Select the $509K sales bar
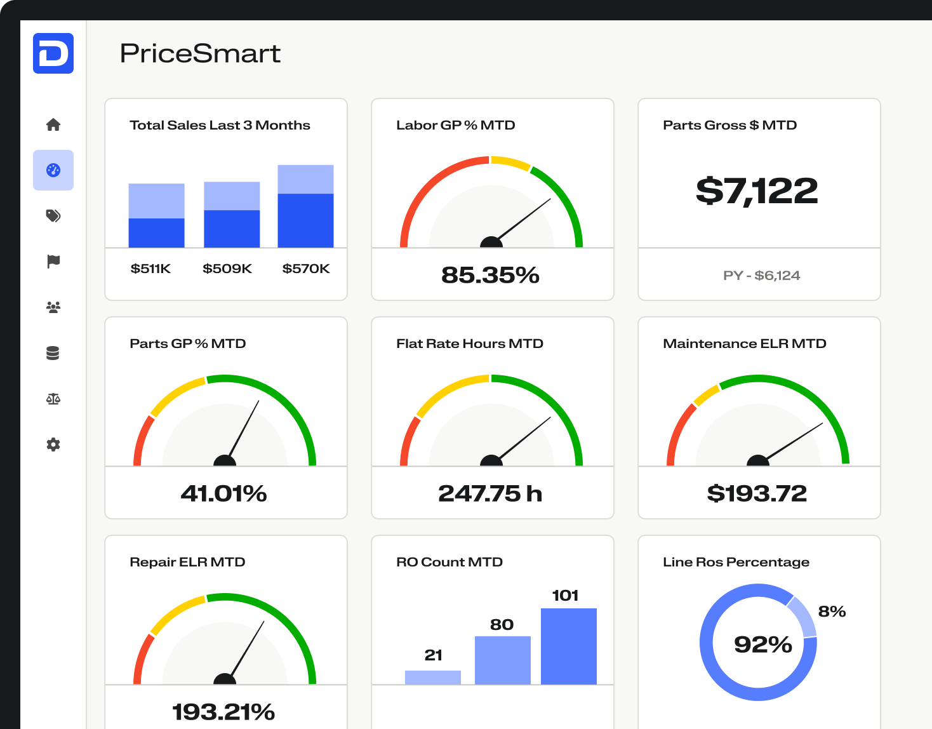Viewport: 932px width, 729px height. click(232, 215)
